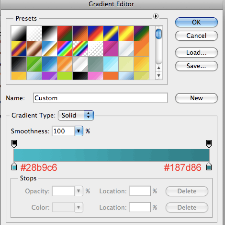Click the Location field beside Opacity
Viewport: 225px width, 225px height.
(x=140, y=191)
